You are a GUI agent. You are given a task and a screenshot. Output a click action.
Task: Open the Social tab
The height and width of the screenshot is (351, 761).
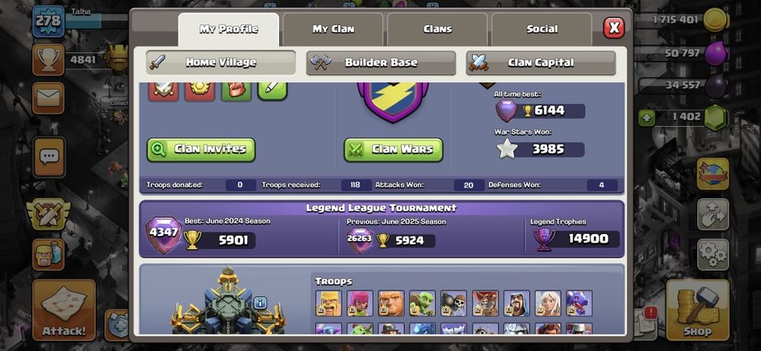click(542, 29)
